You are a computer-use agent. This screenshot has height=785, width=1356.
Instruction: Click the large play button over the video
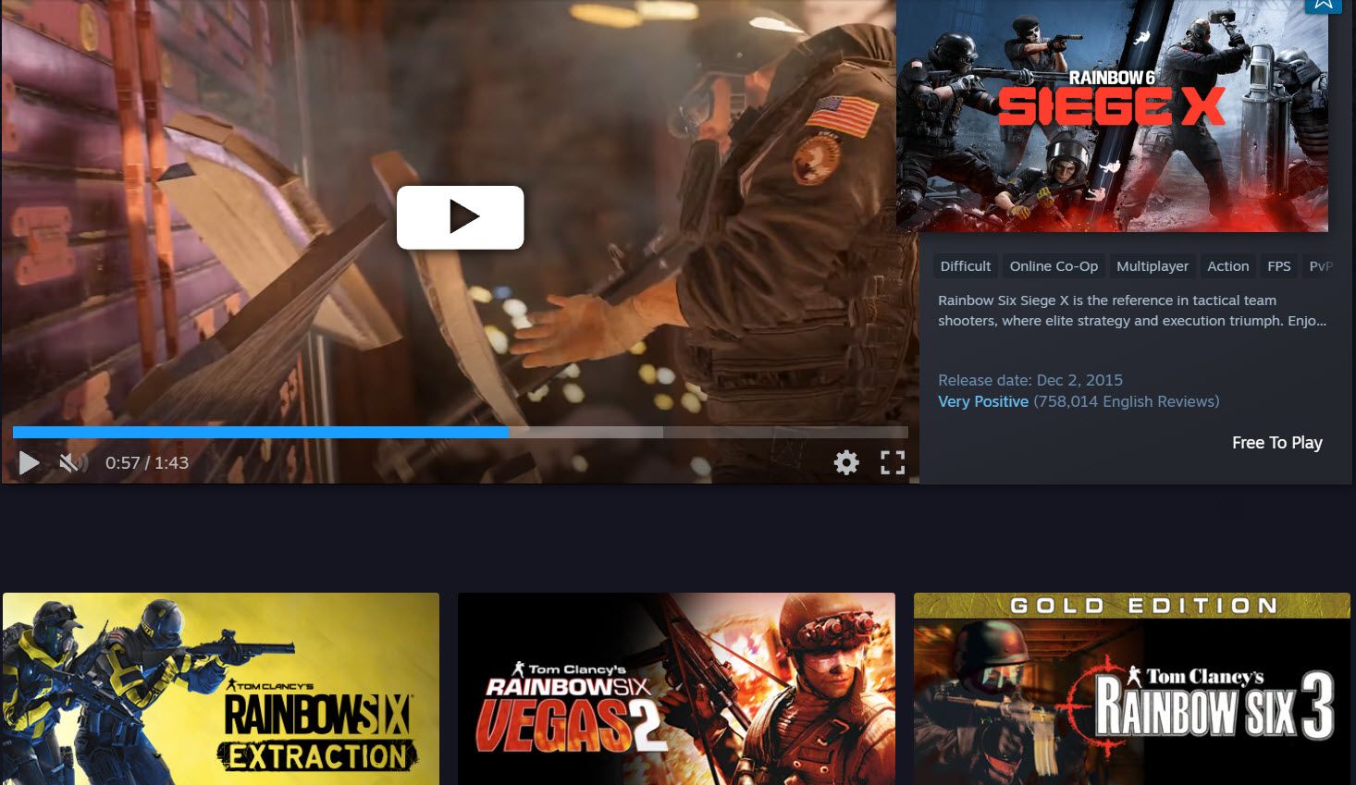click(x=460, y=217)
